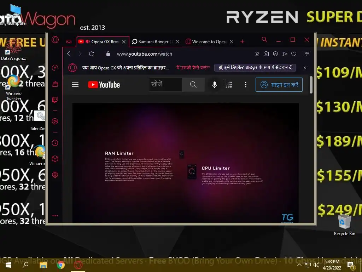Open Twitch panel in the sidebar

click(x=55, y=100)
